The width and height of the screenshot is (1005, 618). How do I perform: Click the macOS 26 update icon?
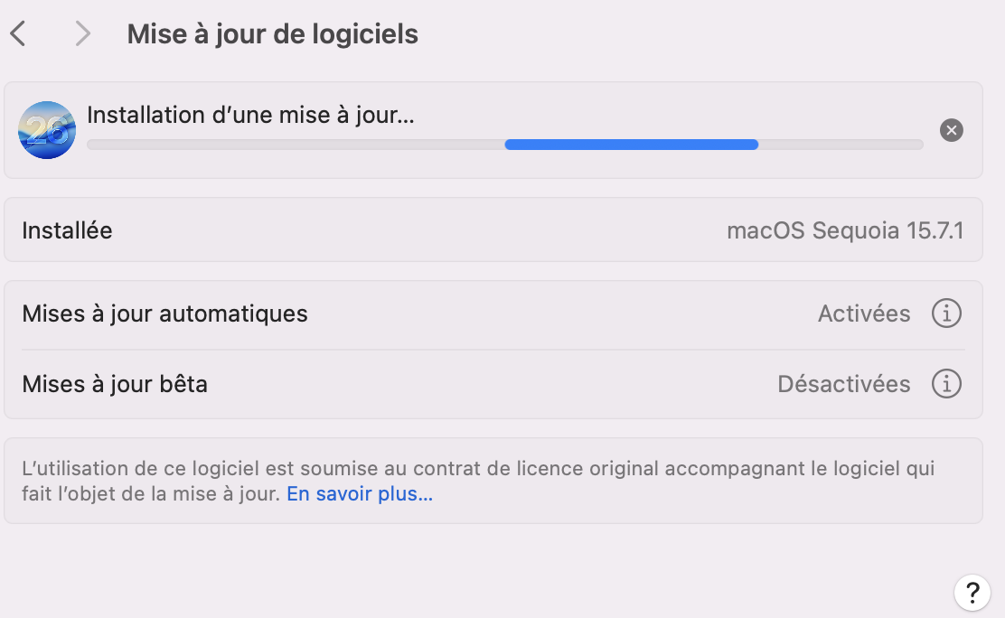coord(47,130)
